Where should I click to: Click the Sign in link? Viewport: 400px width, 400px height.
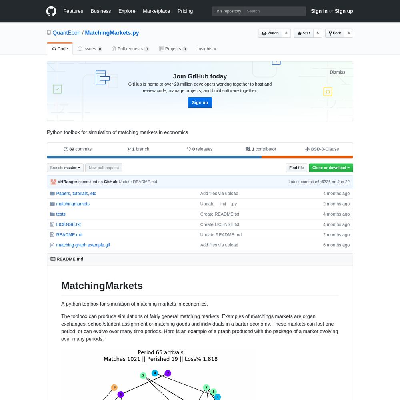(319, 11)
